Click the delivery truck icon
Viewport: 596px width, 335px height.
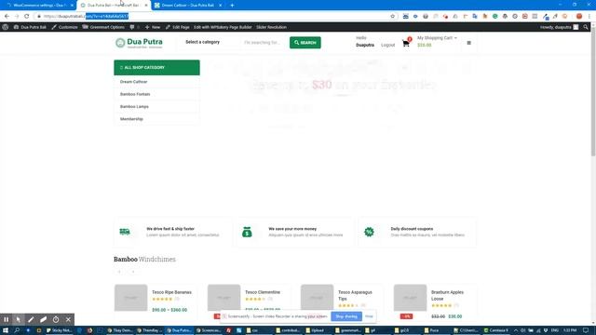pyautogui.click(x=125, y=232)
